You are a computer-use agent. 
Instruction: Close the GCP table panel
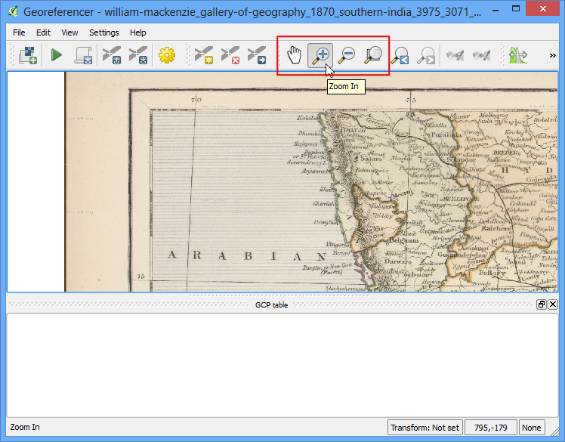[553, 304]
